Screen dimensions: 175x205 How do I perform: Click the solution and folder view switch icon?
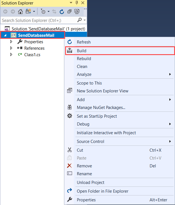28,12
